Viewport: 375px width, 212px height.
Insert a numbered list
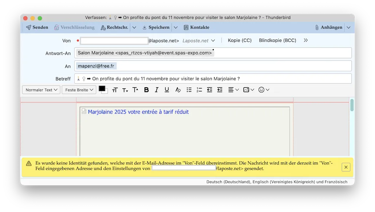point(199,90)
